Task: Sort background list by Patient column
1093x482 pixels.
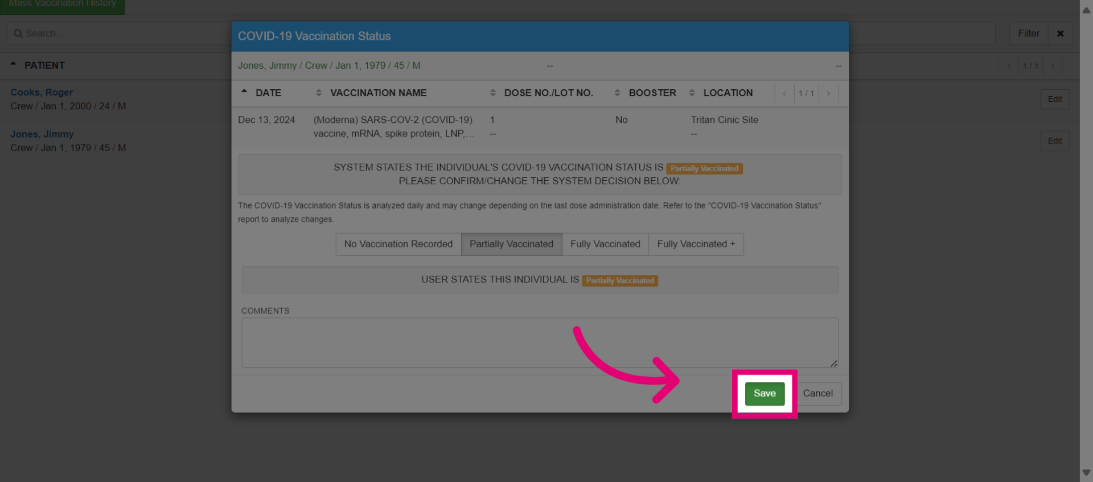Action: 44,65
